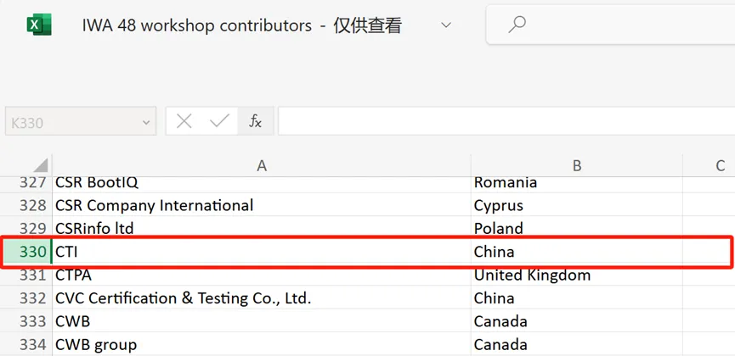Select row 327 header
The image size is (735, 356).
(32, 182)
